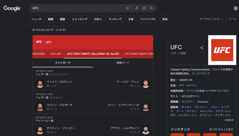The image size is (239, 136).
Task: Click inside the UFC search field
Action: 77,8
